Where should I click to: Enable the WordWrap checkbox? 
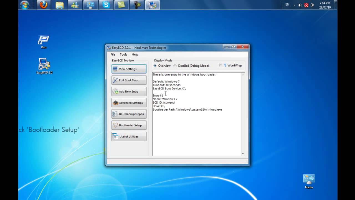point(230,66)
